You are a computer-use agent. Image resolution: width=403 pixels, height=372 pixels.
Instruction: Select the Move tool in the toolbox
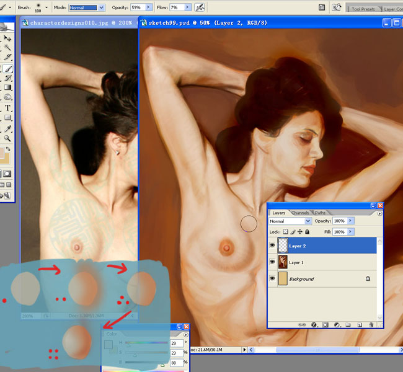(7, 38)
